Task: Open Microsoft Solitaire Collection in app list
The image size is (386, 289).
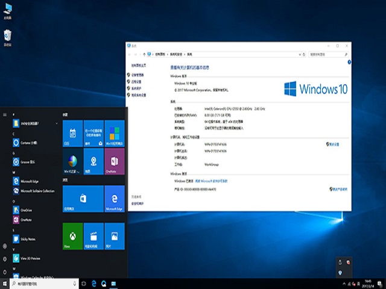Action: point(36,191)
